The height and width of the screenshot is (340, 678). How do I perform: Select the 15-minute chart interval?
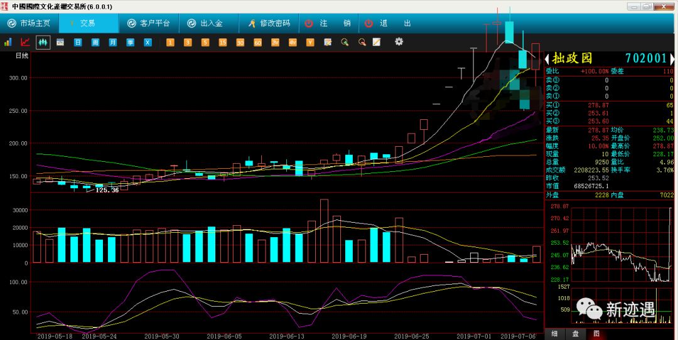(223, 42)
